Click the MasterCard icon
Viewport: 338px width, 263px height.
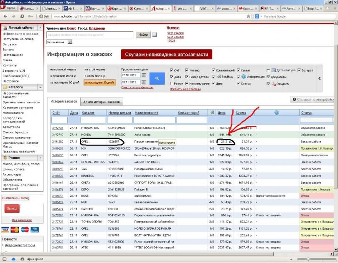(15, 230)
